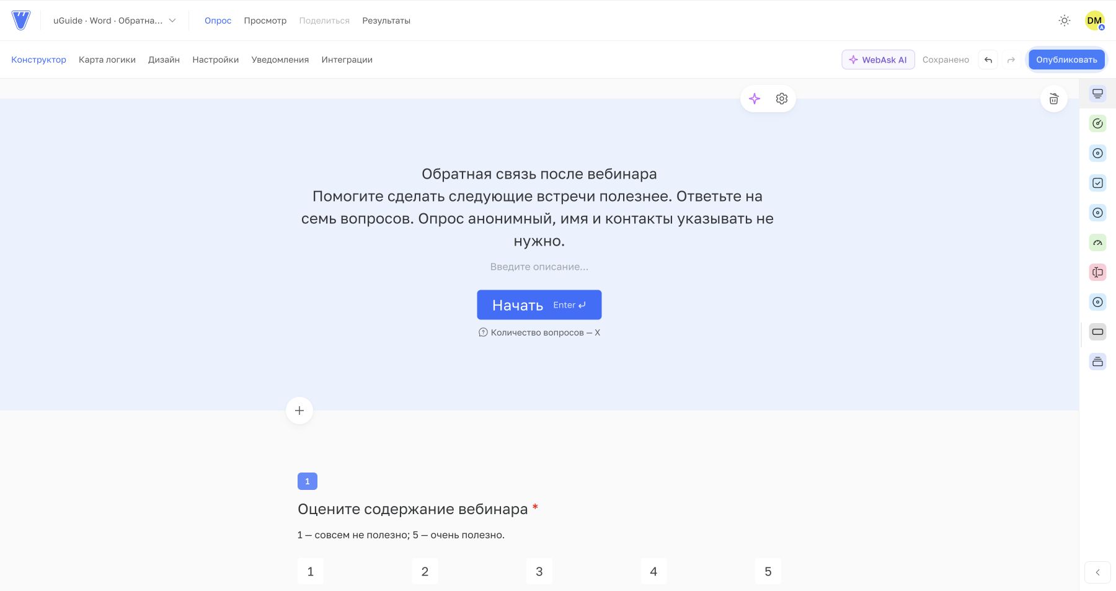
Task: Open the Дизайн section
Action: coord(164,60)
